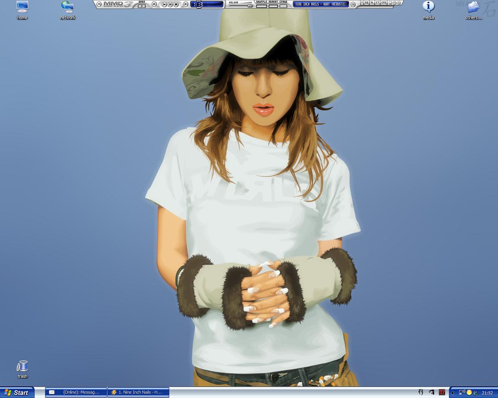498x398 pixels.
Task: Switch to the (Online): Messag... taskbar window
Action: pyautogui.click(x=76, y=393)
